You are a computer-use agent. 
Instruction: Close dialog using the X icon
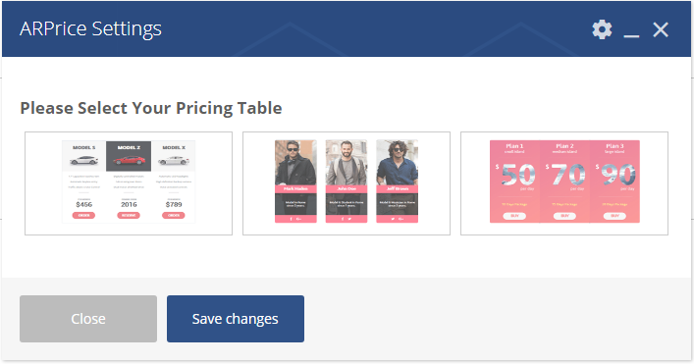click(661, 30)
